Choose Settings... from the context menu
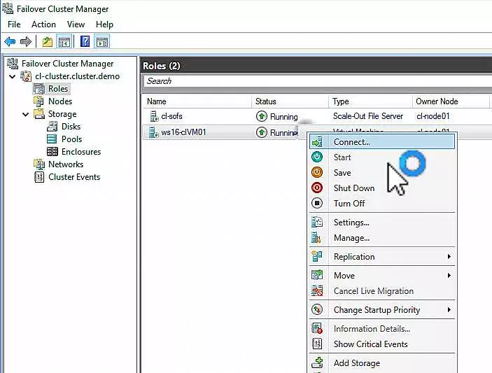Image resolution: width=492 pixels, height=373 pixels. tap(382, 223)
